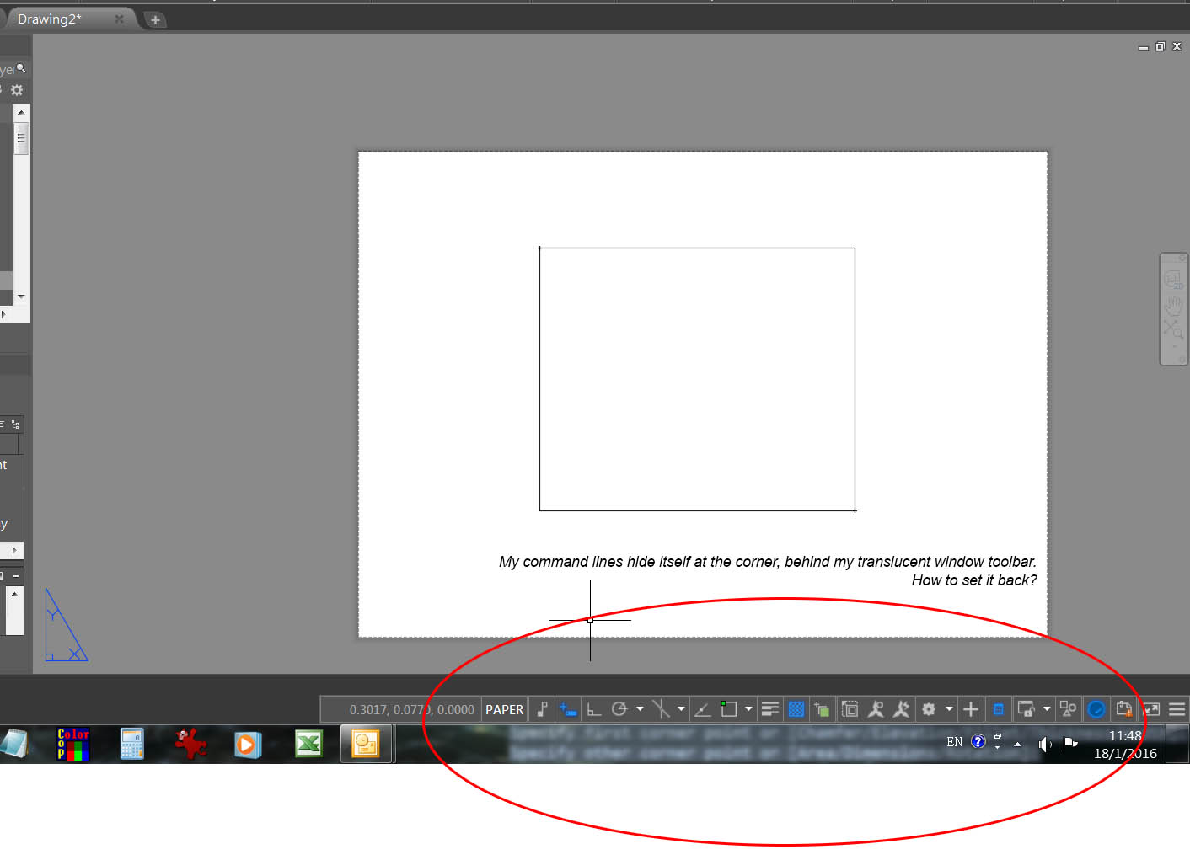Click the maximize viewport status icon
The width and height of the screenshot is (1190, 860).
[x=850, y=709]
